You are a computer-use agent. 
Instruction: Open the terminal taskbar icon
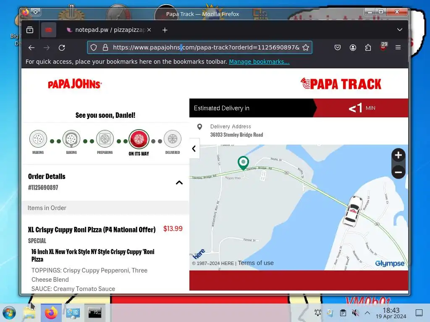(94, 312)
